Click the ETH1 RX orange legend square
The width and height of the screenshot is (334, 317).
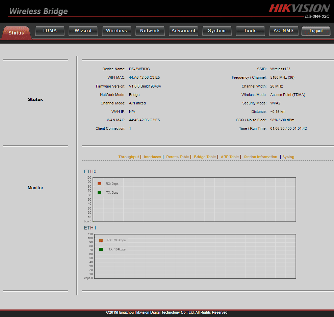click(101, 240)
